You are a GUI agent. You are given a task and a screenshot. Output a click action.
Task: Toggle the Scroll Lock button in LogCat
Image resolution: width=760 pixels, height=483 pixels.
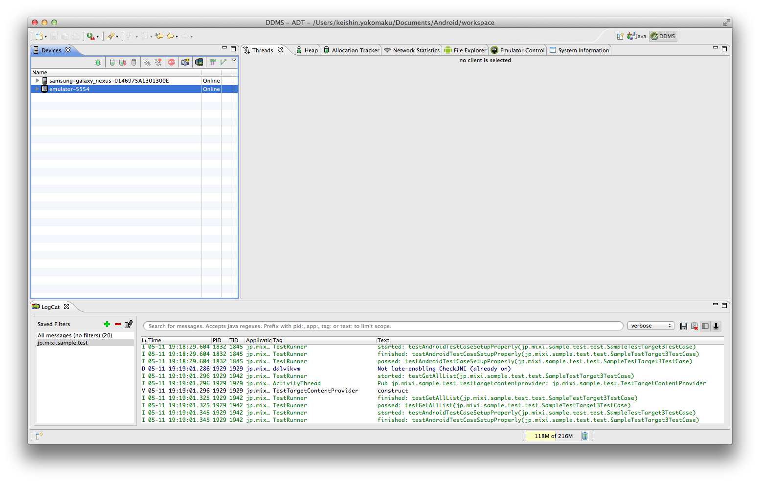pos(716,326)
